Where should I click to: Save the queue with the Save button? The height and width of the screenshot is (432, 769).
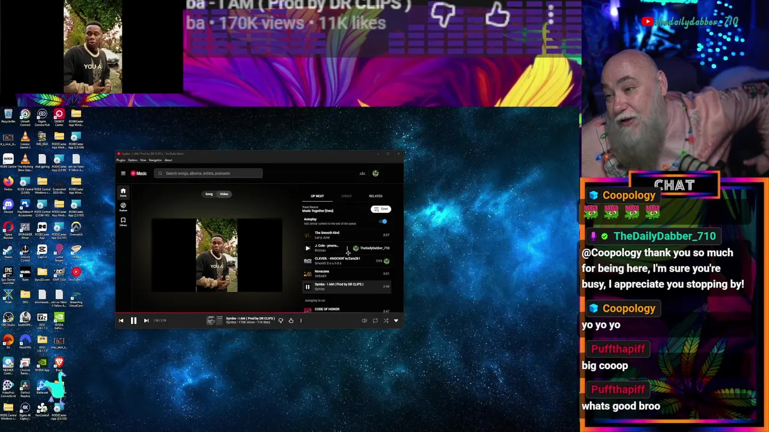click(381, 209)
